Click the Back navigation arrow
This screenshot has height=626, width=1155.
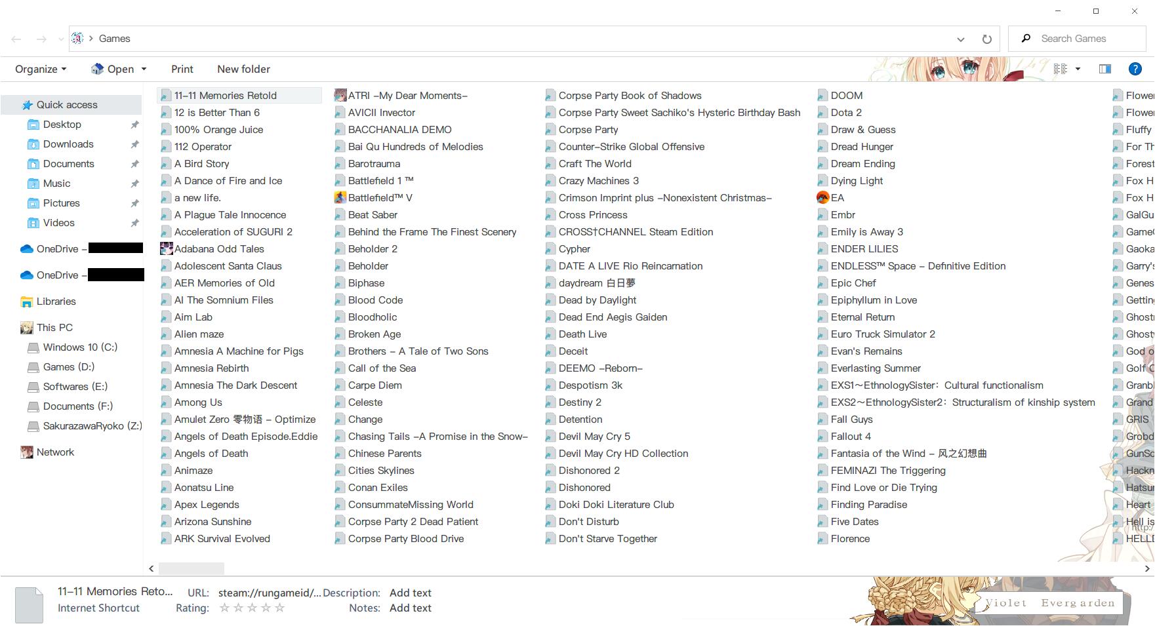16,39
